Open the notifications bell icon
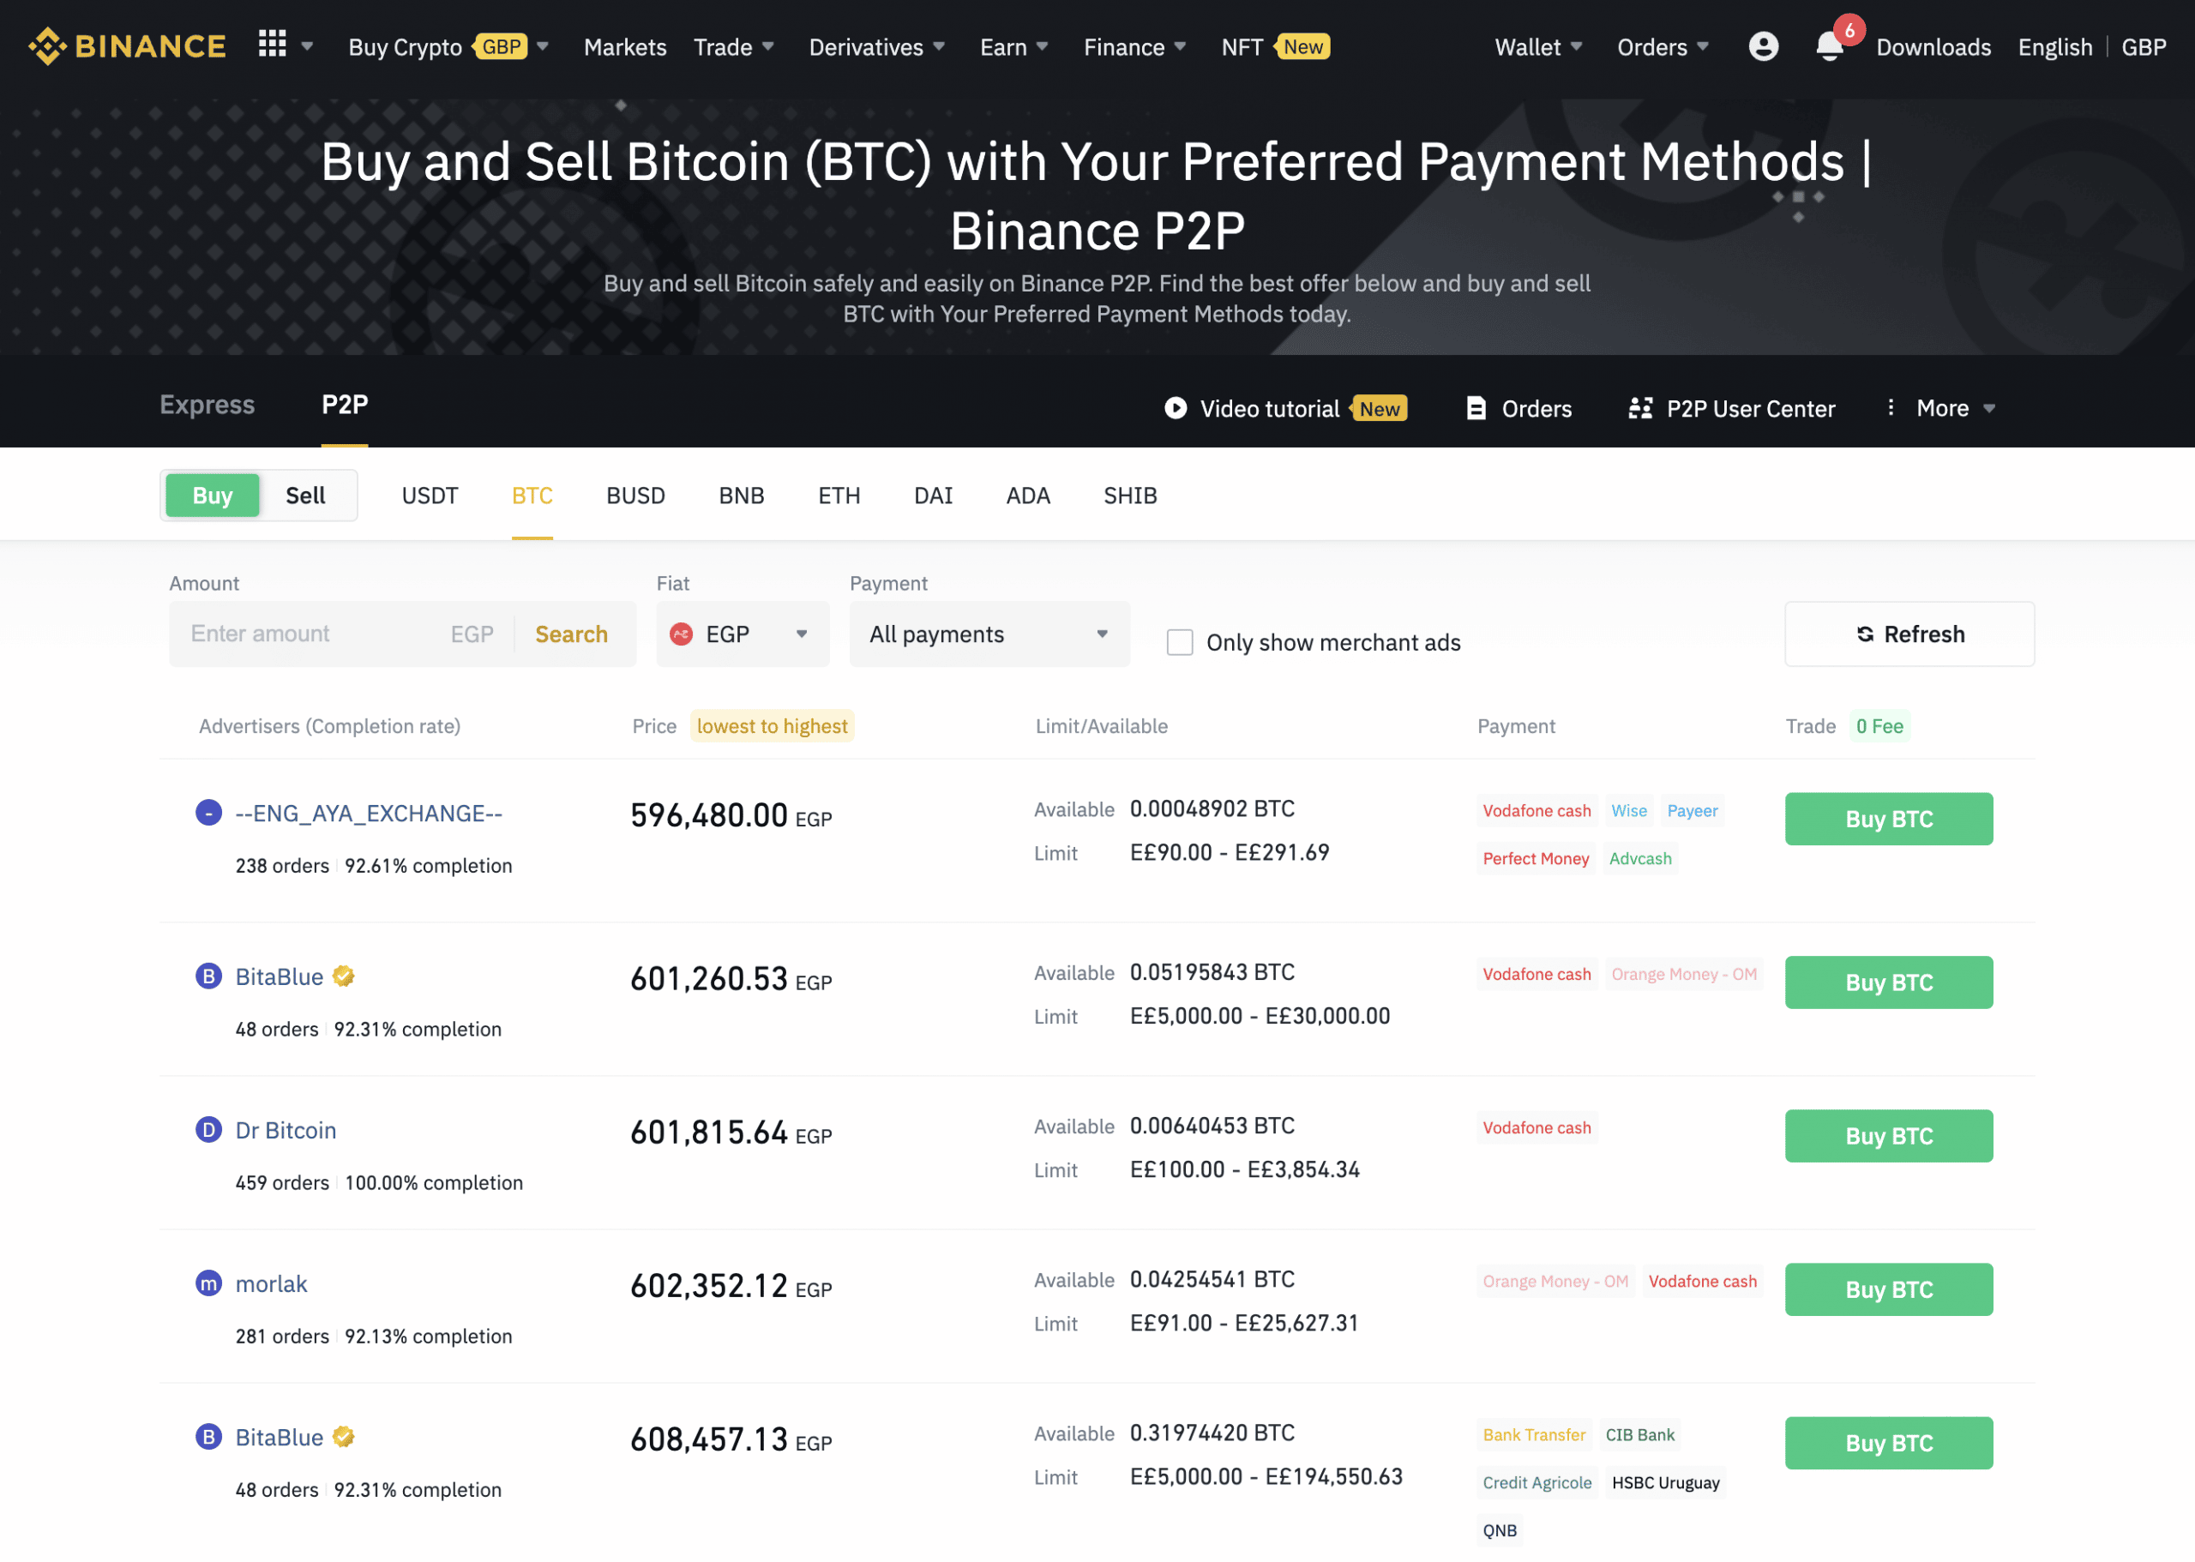The width and height of the screenshot is (2195, 1562). tap(1830, 46)
